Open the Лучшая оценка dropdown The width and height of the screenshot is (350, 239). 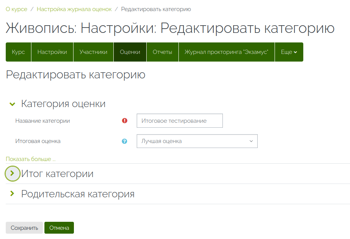(x=197, y=141)
